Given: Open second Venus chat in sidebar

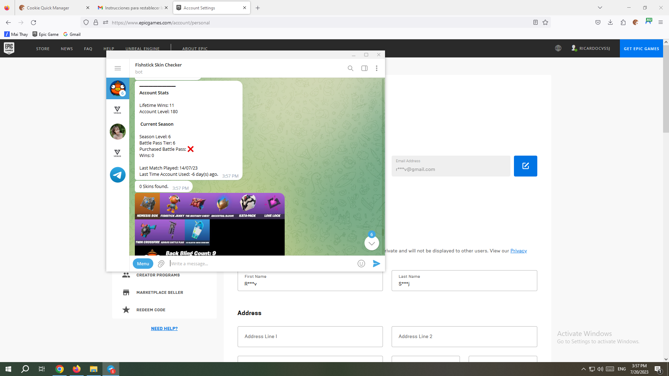Looking at the screenshot, I should [117, 153].
